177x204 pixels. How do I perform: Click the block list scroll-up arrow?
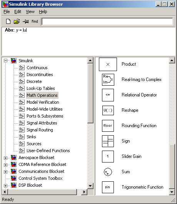coord(172,60)
